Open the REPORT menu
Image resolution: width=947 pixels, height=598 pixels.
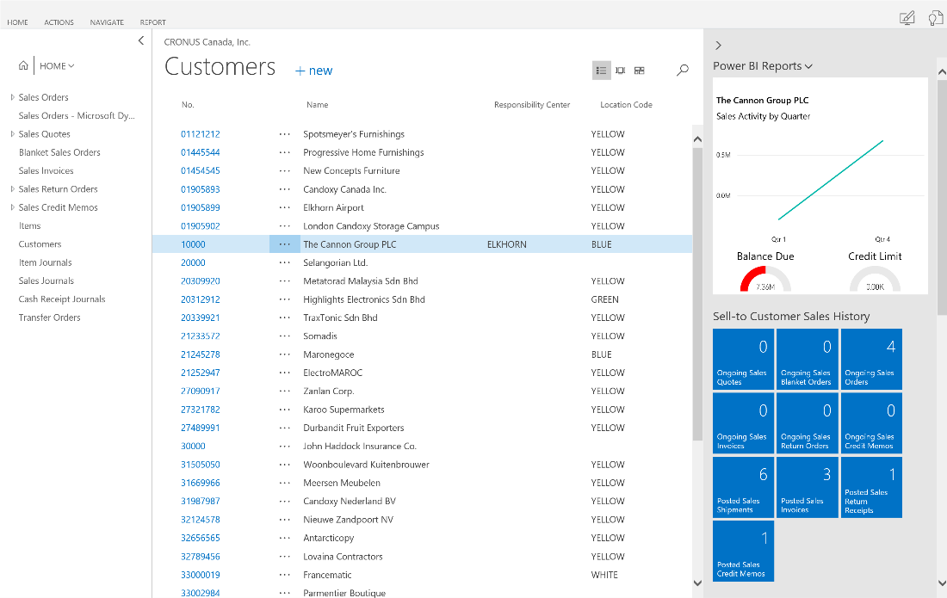154,22
